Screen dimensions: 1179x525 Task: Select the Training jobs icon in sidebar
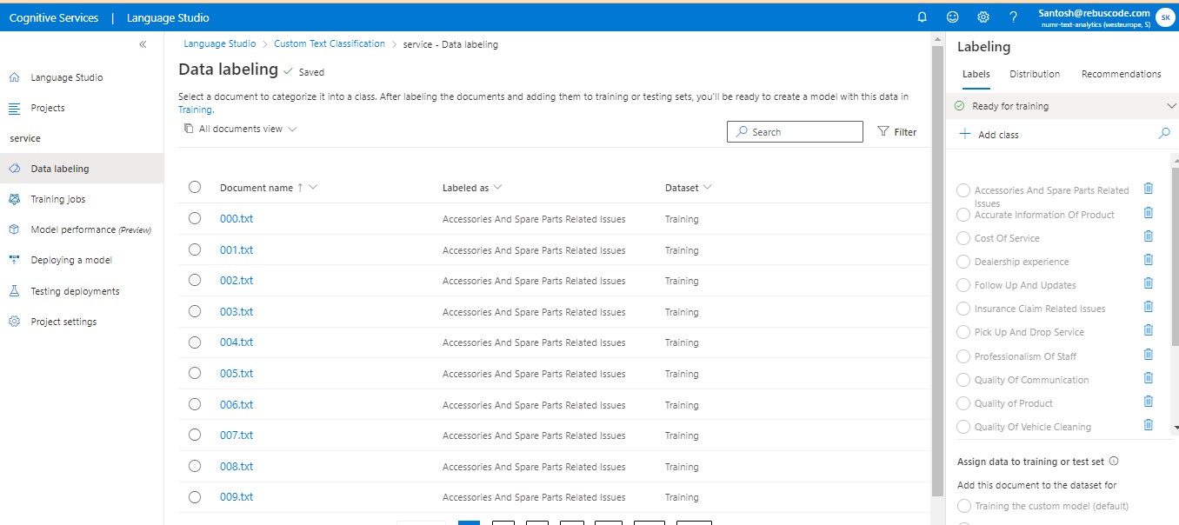(14, 198)
